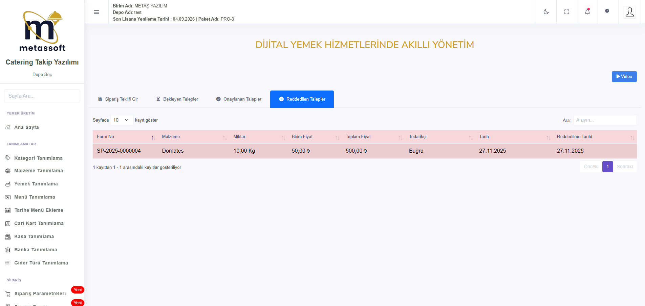Play the Video tutorial button
This screenshot has height=306, width=645.
tap(624, 77)
